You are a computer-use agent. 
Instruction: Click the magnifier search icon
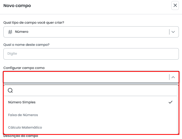10,90
